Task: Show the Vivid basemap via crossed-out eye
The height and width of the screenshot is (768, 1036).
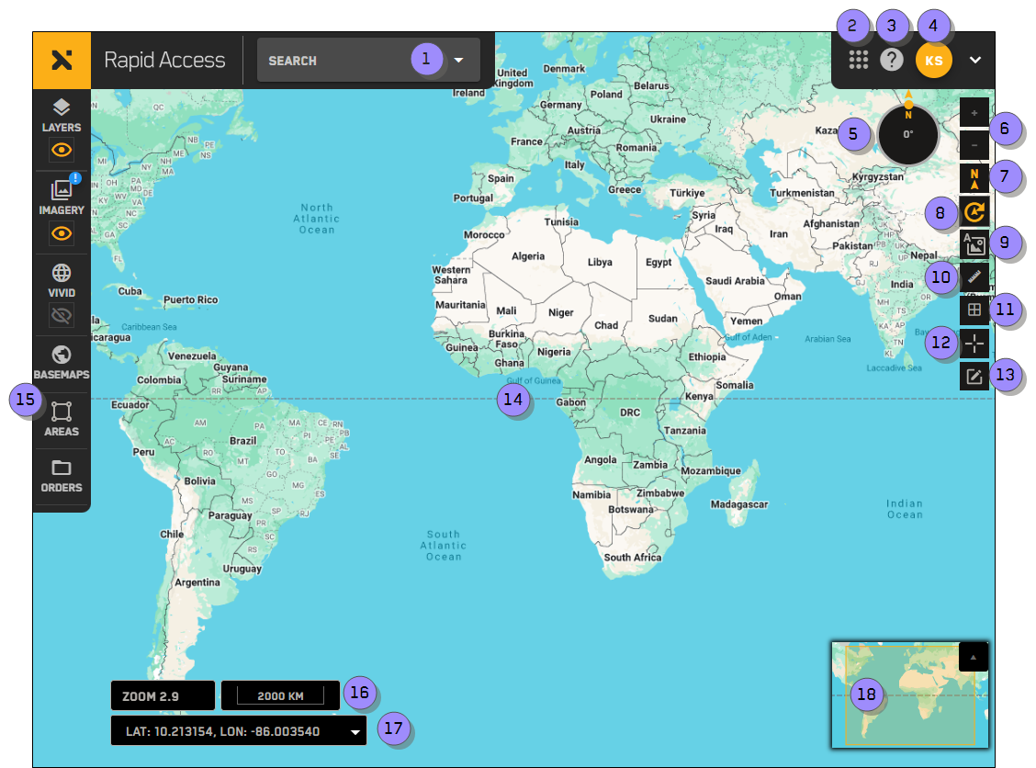Action: coord(61,315)
